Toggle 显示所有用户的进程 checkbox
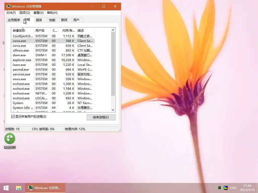258x193 pixels. 13,117
